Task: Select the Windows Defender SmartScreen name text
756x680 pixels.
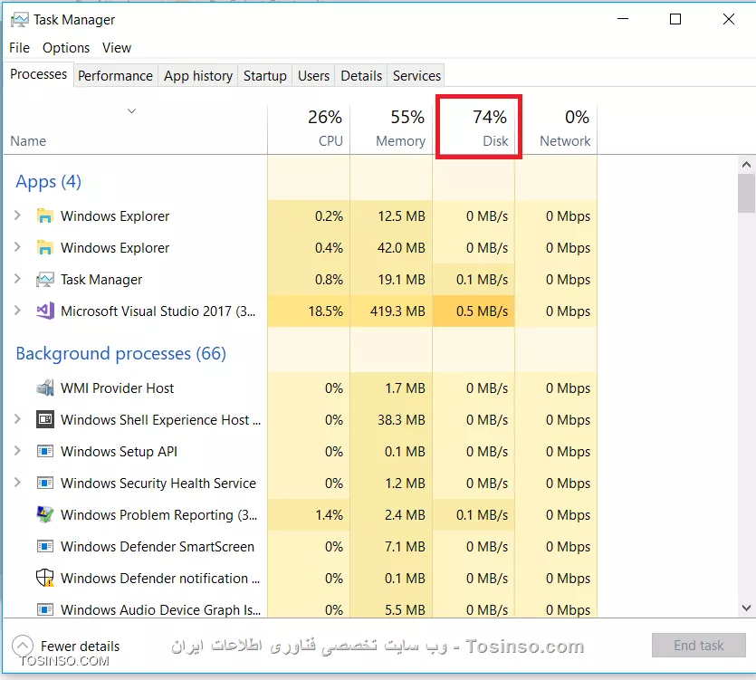Action: tap(158, 546)
